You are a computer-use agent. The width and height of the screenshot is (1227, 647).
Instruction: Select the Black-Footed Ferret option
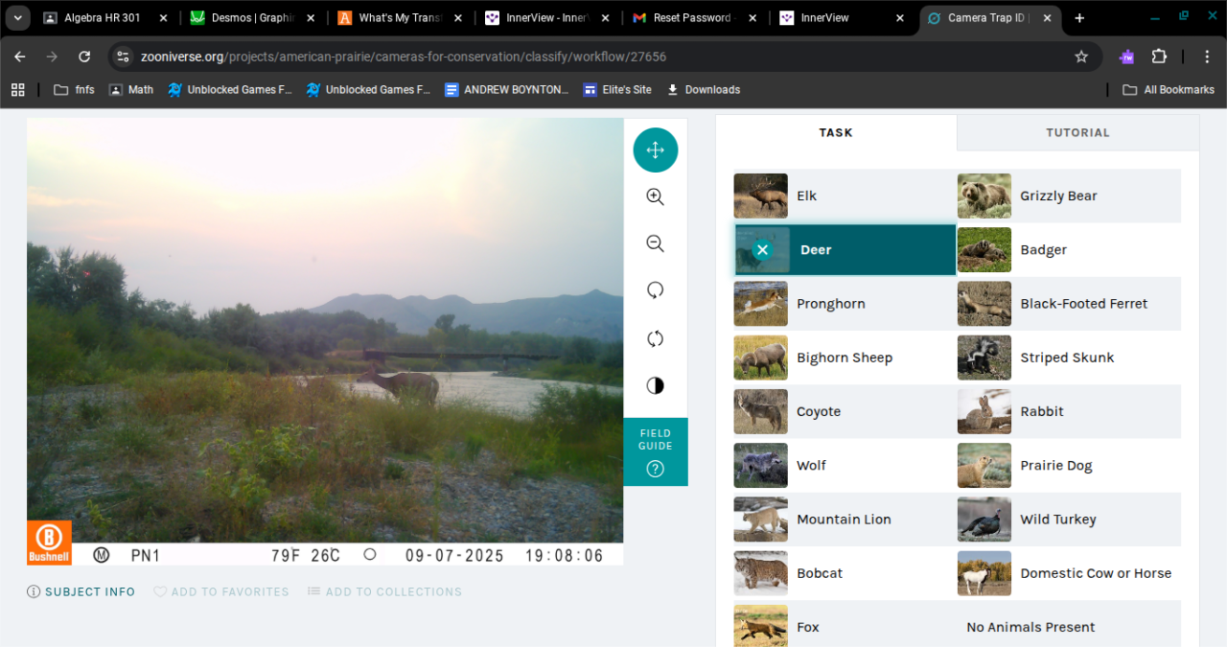(x=1069, y=304)
